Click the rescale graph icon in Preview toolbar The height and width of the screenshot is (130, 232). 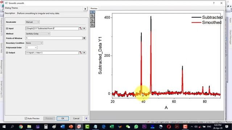coord(92,25)
